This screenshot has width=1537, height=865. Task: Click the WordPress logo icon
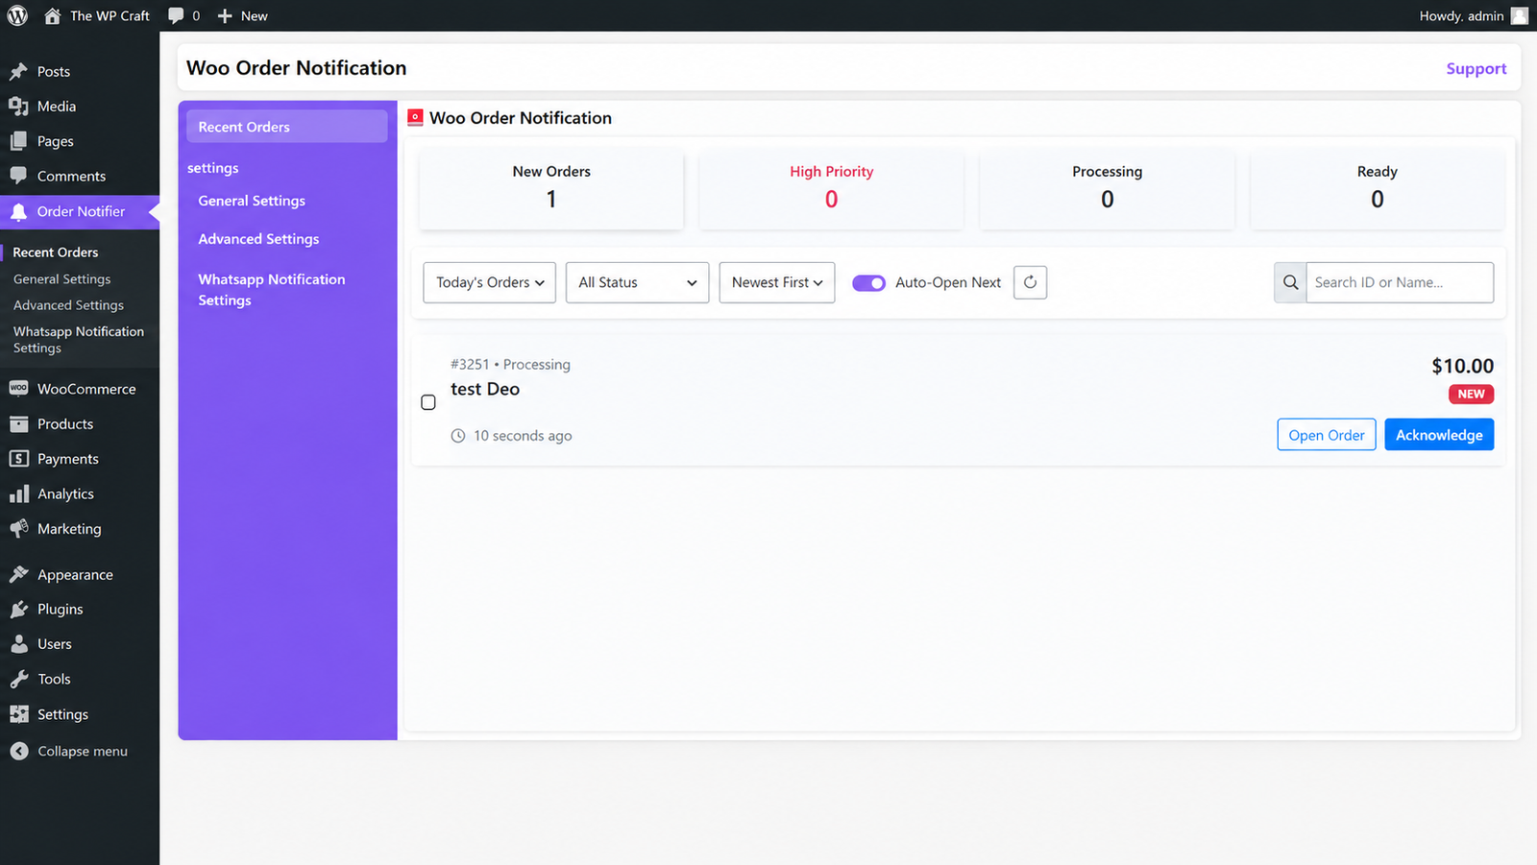17,15
